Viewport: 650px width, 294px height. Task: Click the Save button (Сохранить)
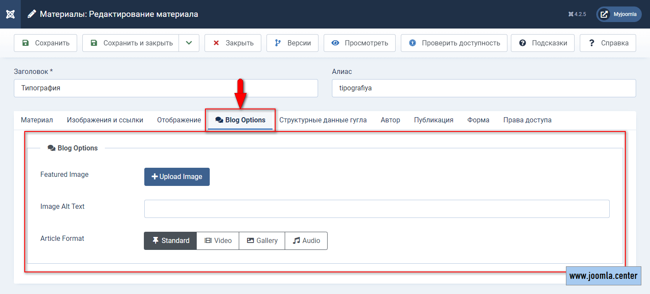coord(45,43)
